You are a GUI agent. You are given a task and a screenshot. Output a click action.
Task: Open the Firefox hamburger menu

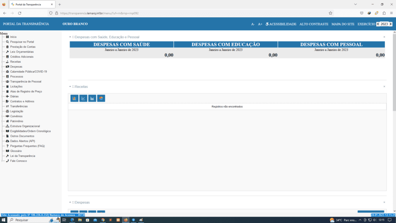391,13
